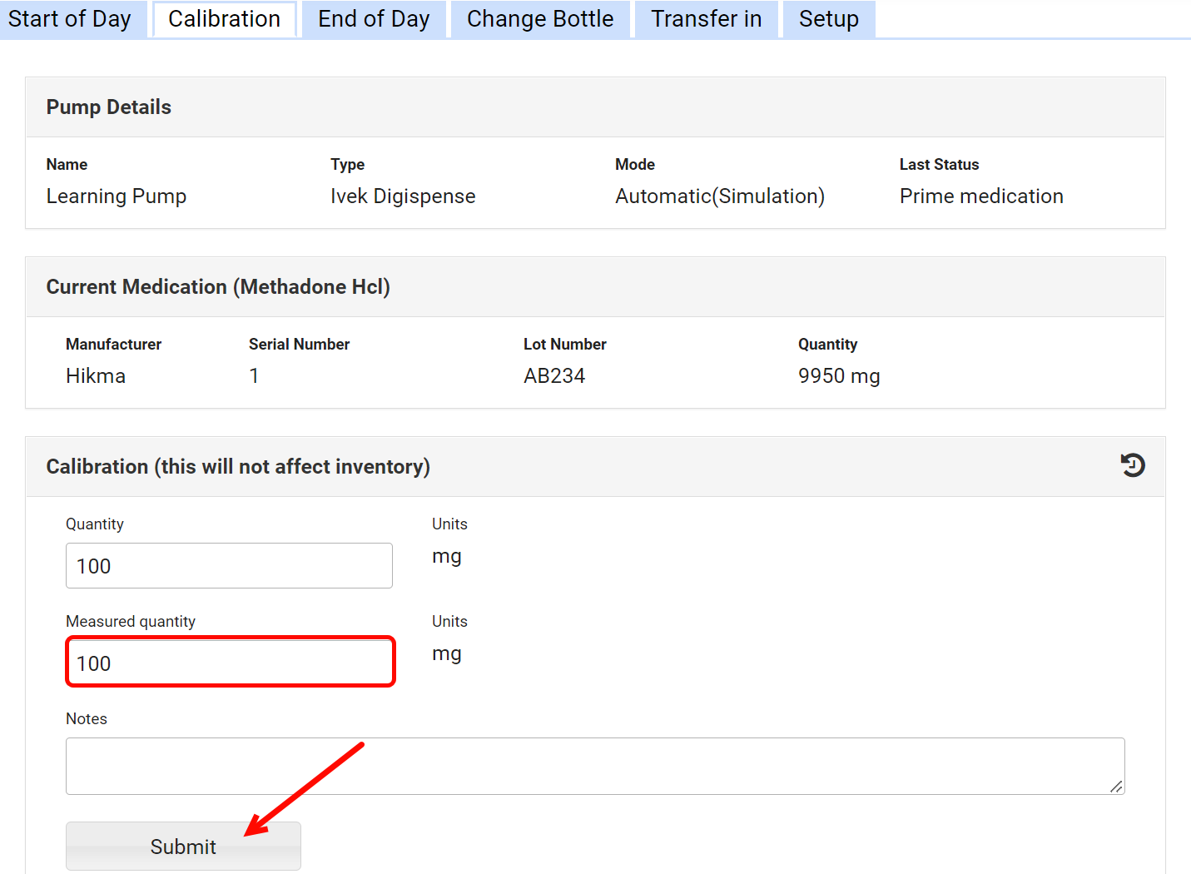1191x874 pixels.
Task: Go to Change Bottle tab
Action: tap(540, 19)
